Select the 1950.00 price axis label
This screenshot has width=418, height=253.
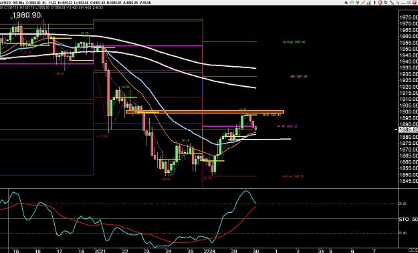(409, 49)
